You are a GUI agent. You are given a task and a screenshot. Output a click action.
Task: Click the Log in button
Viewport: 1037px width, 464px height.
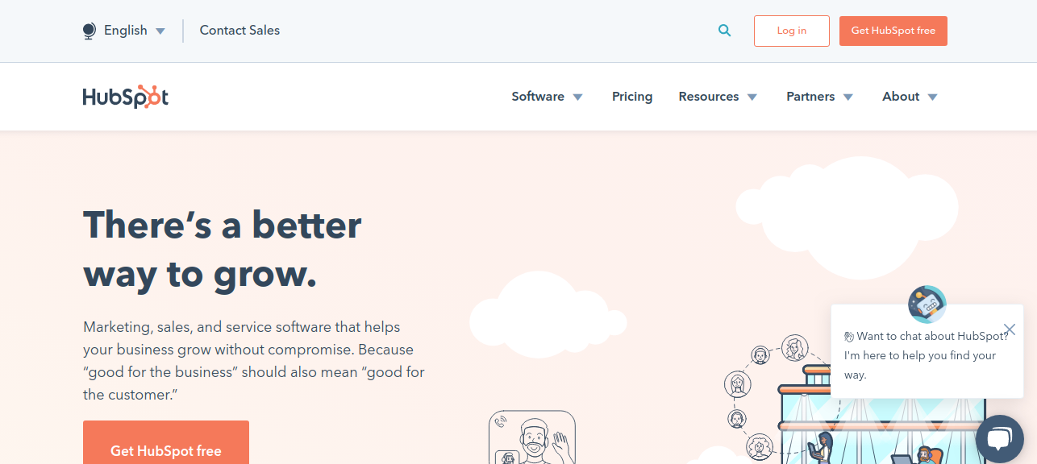click(x=792, y=31)
